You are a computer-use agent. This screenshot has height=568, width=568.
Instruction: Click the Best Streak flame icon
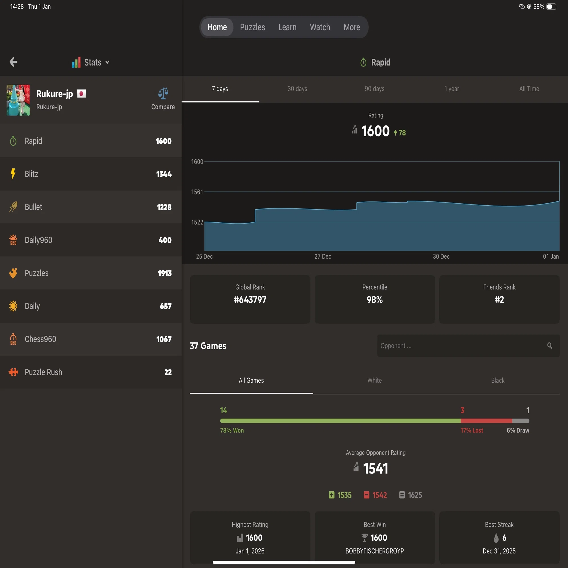pos(496,538)
